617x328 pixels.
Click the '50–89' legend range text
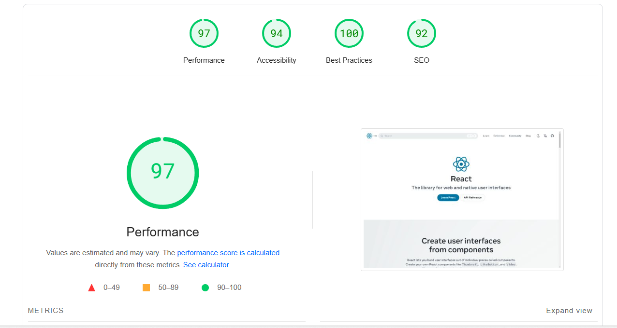[168, 287]
